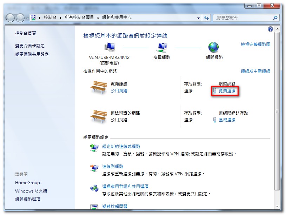Select 所有控制台項目 in the breadcrumb path
Screen dimensions: 286x215
point(79,18)
